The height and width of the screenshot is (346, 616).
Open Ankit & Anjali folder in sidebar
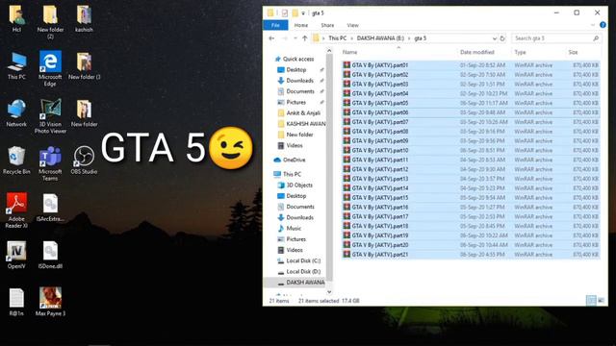(x=303, y=113)
